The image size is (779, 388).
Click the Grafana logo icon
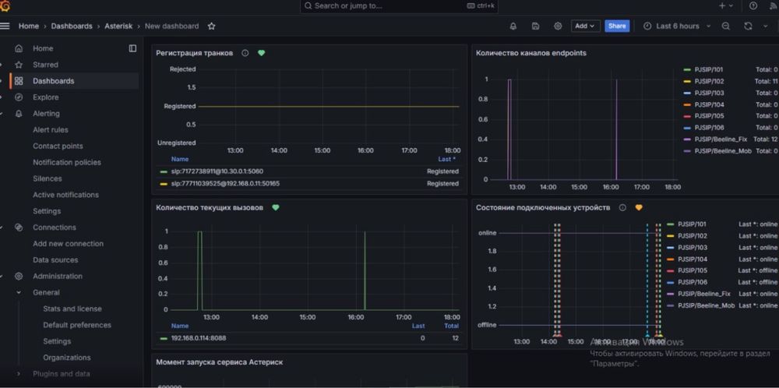click(x=5, y=6)
